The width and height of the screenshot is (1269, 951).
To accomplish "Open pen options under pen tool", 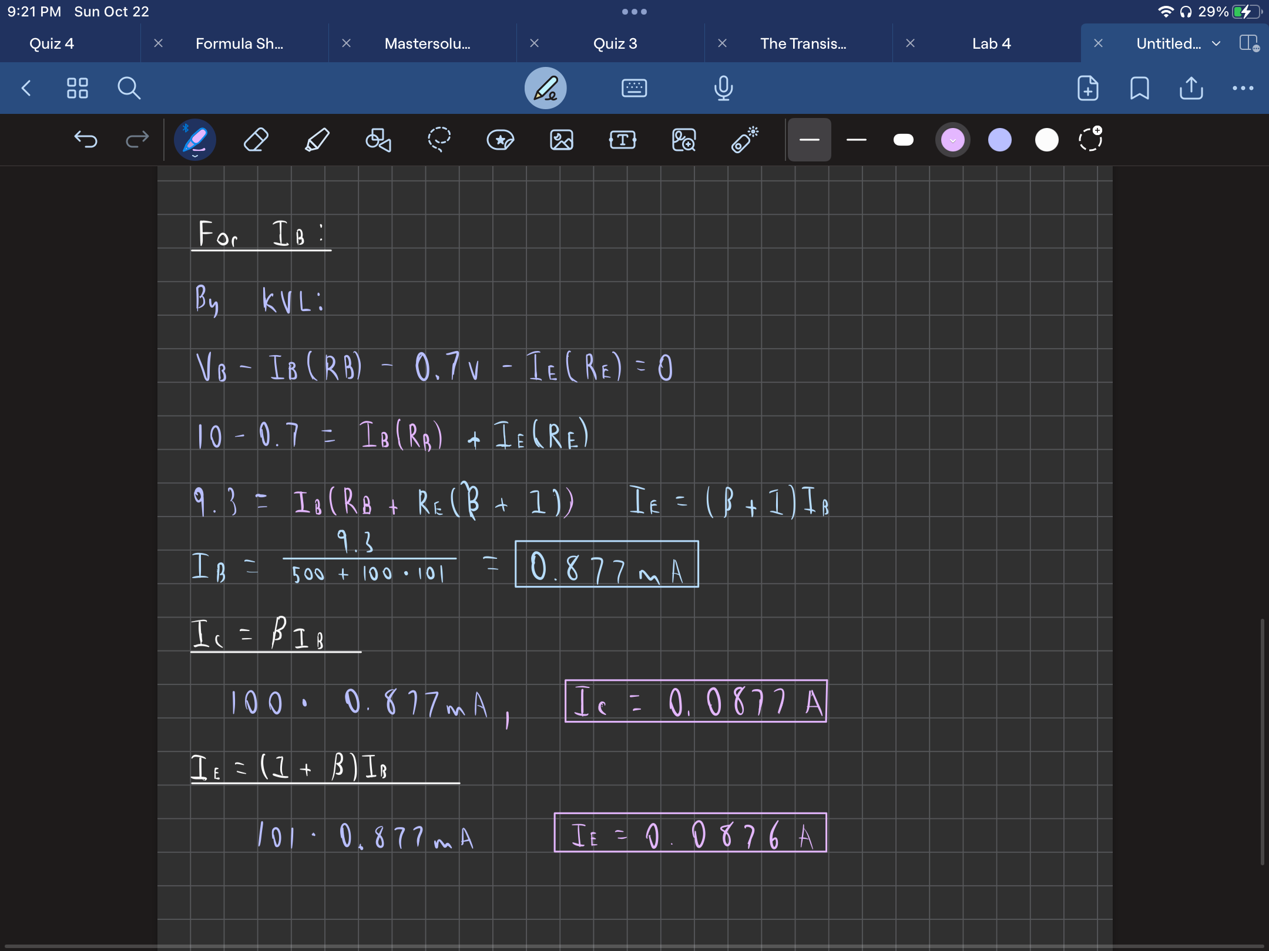I will pyautogui.click(x=195, y=156).
